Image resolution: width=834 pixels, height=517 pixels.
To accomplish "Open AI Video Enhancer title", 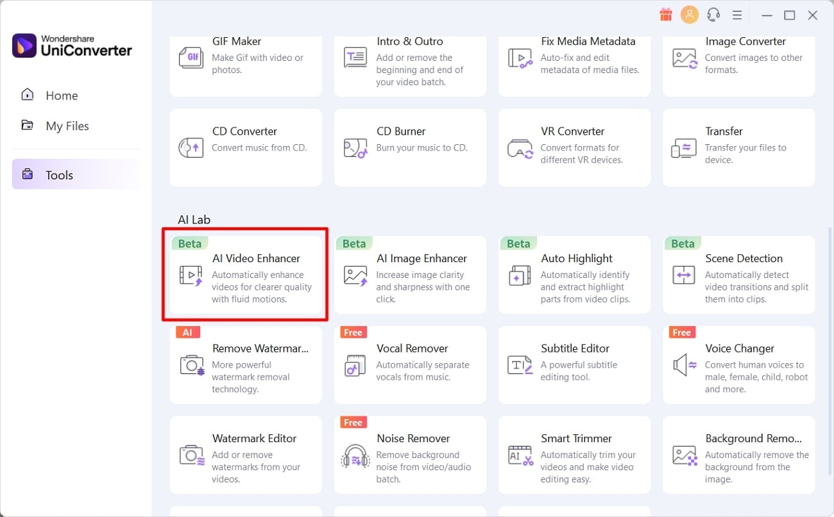I will tap(256, 258).
